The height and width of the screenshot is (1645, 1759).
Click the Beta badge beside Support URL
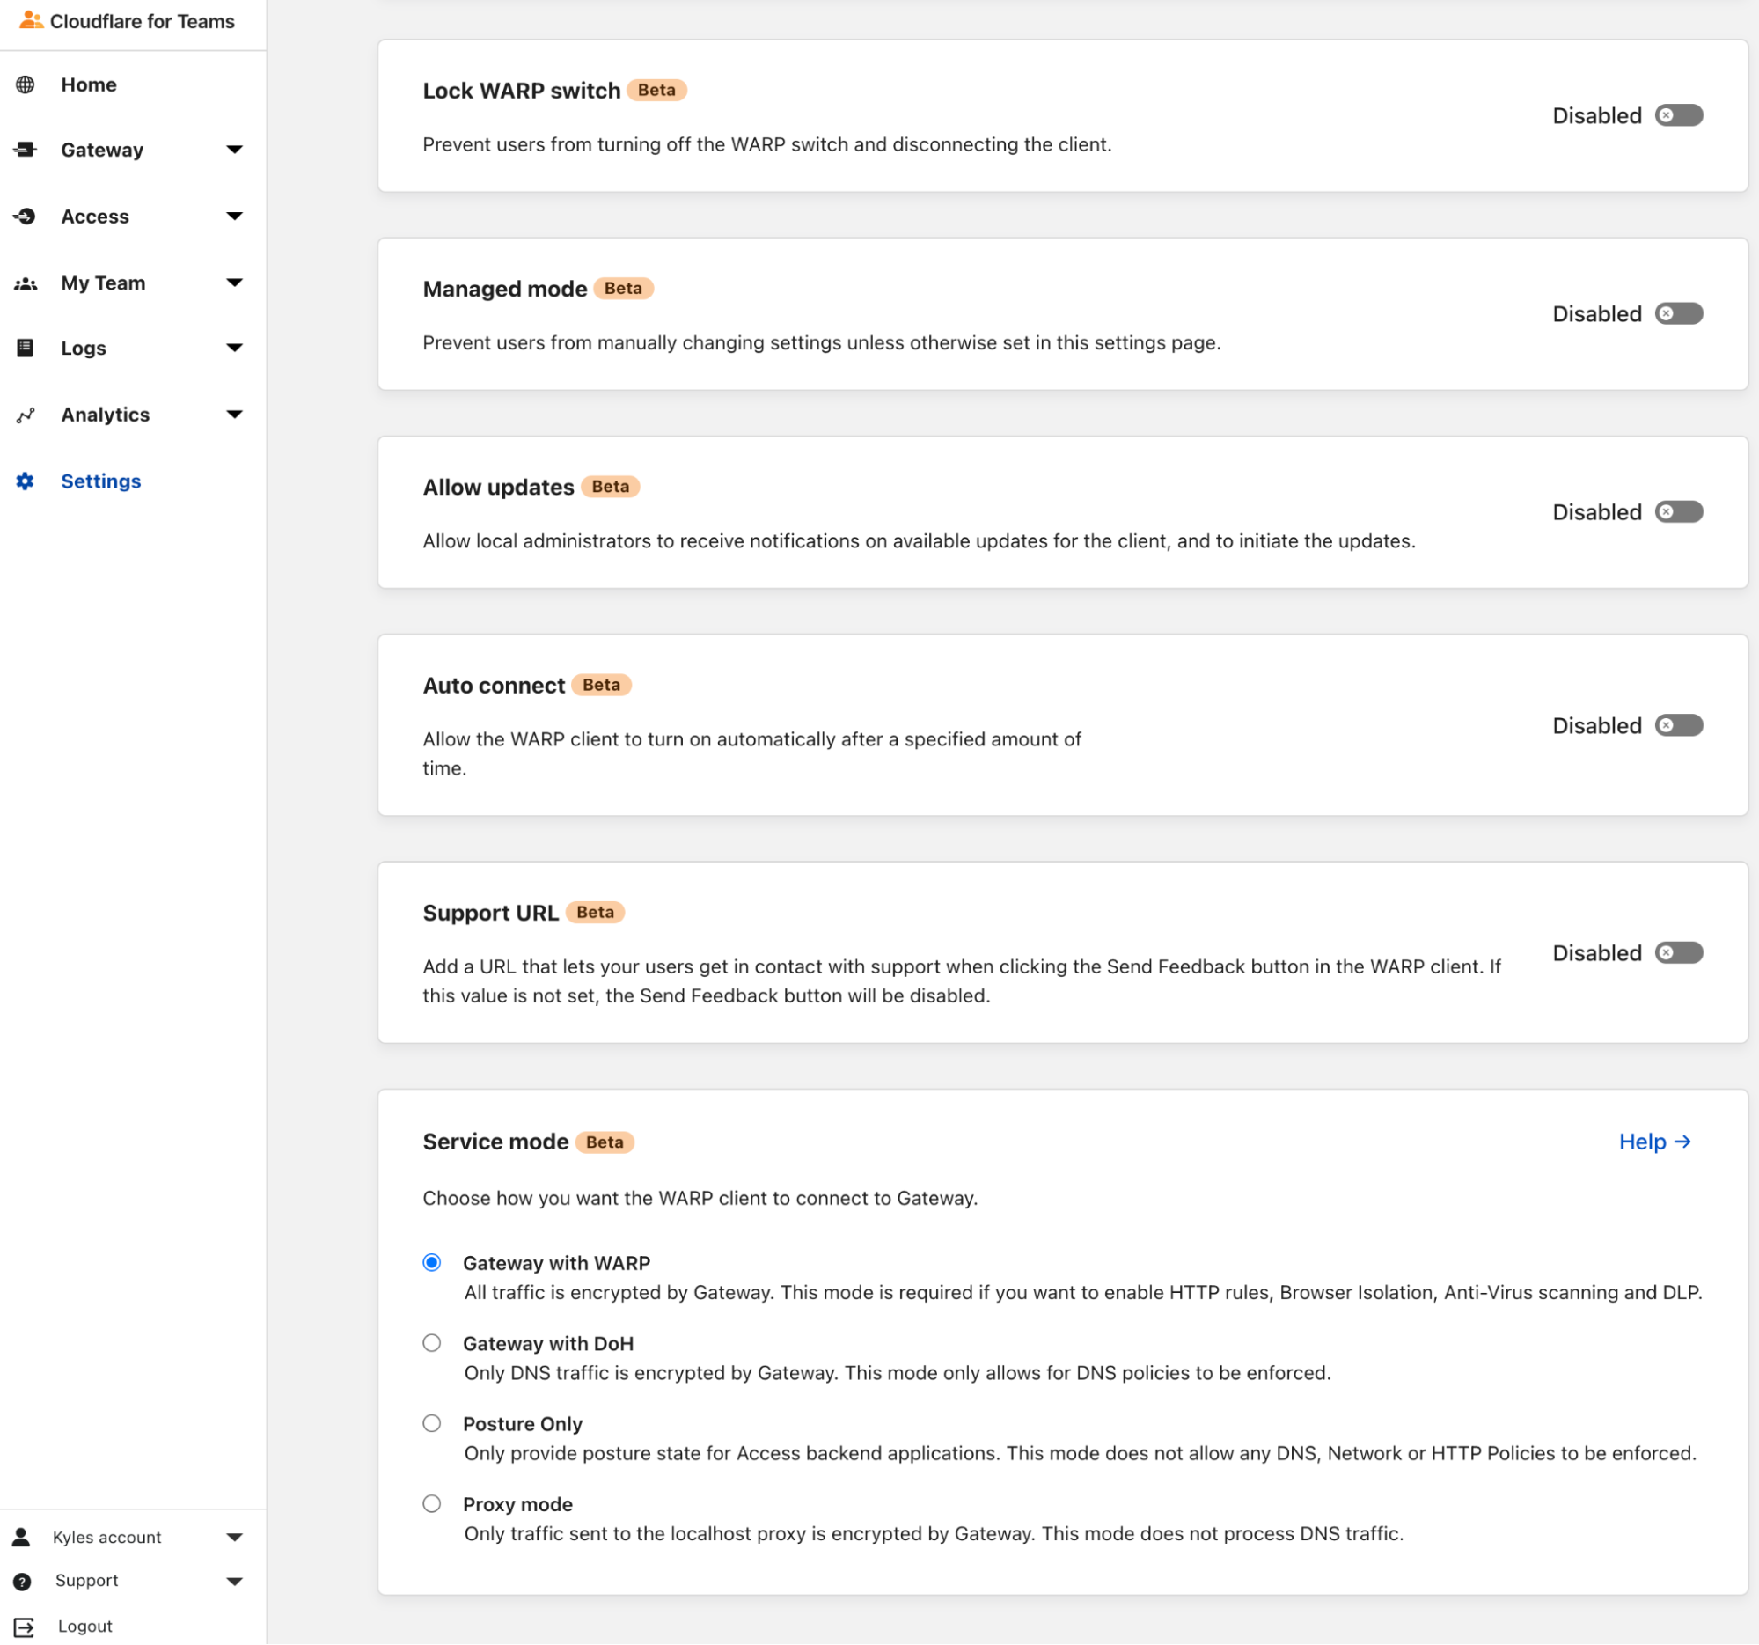click(x=596, y=913)
